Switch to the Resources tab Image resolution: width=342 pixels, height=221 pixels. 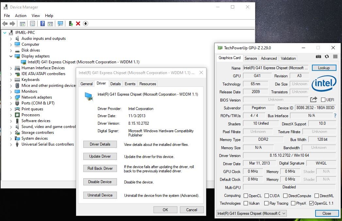148,84
